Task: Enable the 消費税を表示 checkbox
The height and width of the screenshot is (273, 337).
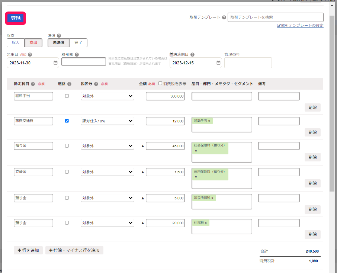Action: 160,84
